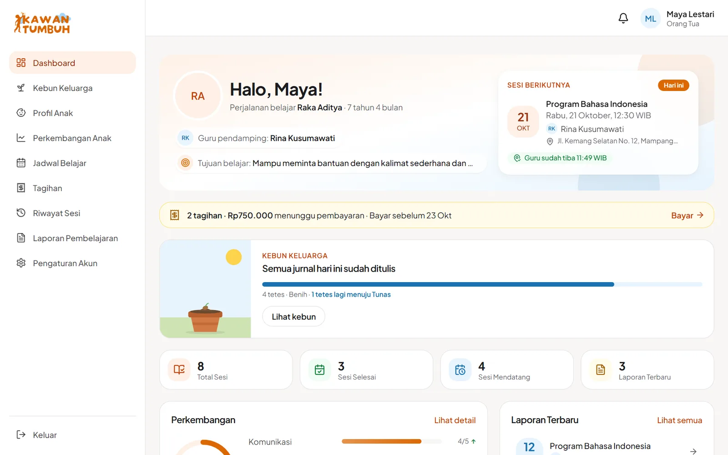Click RK avatar in Sesi Berikutnya card
This screenshot has width=728, height=455.
coord(551,129)
